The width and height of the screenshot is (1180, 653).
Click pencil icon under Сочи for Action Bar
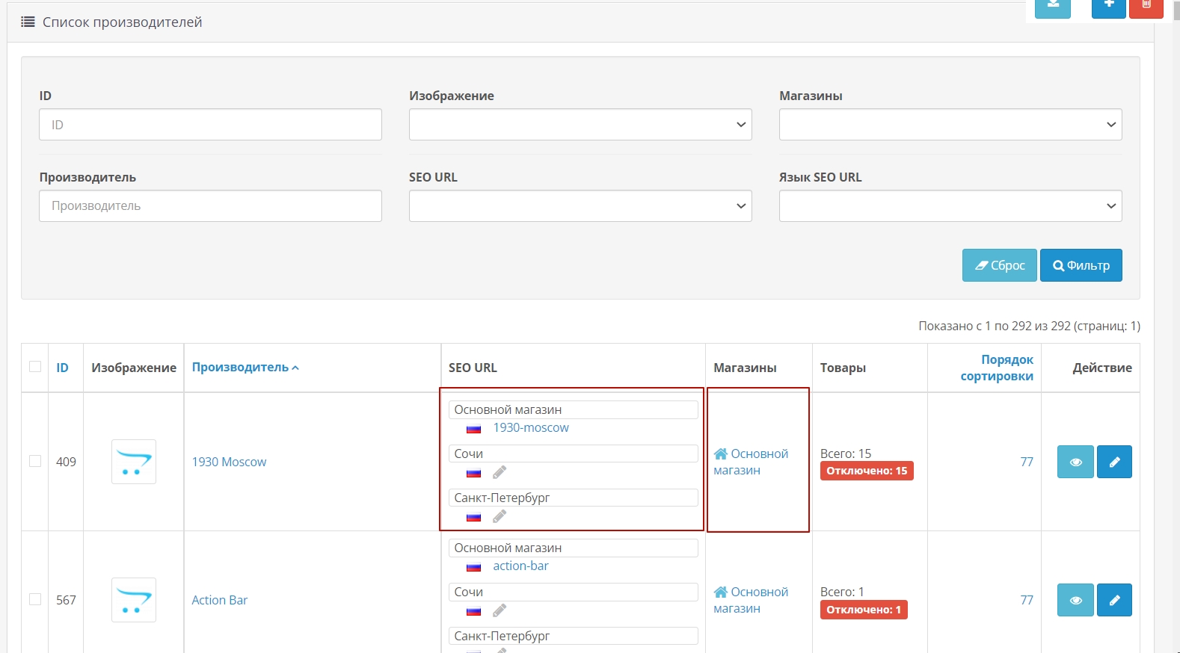tap(500, 610)
